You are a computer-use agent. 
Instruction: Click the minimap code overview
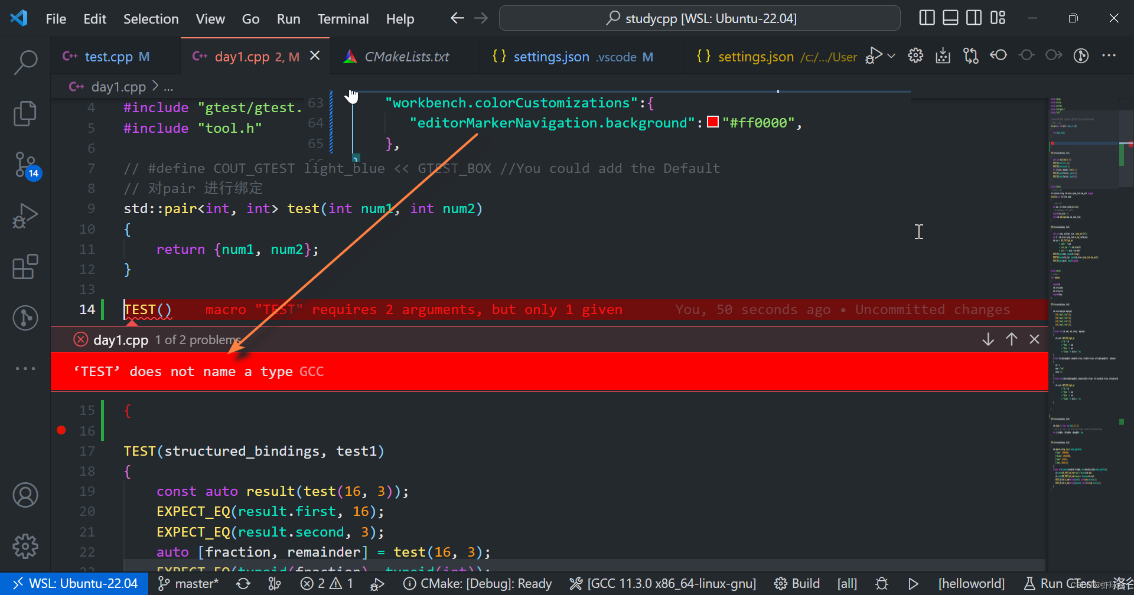click(x=1083, y=295)
